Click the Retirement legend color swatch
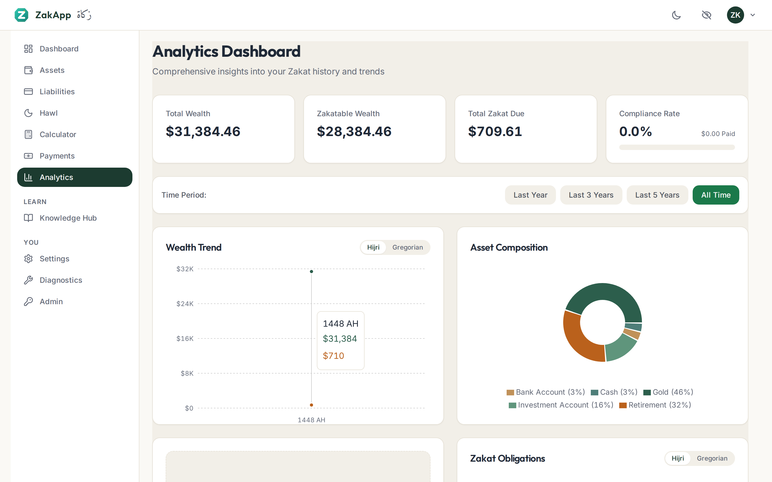772x482 pixels. click(x=623, y=405)
